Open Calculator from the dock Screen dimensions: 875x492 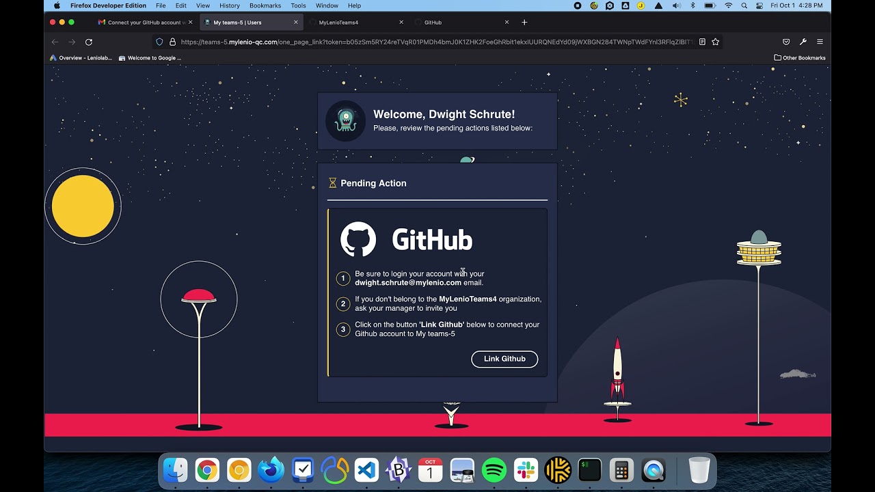[621, 470]
